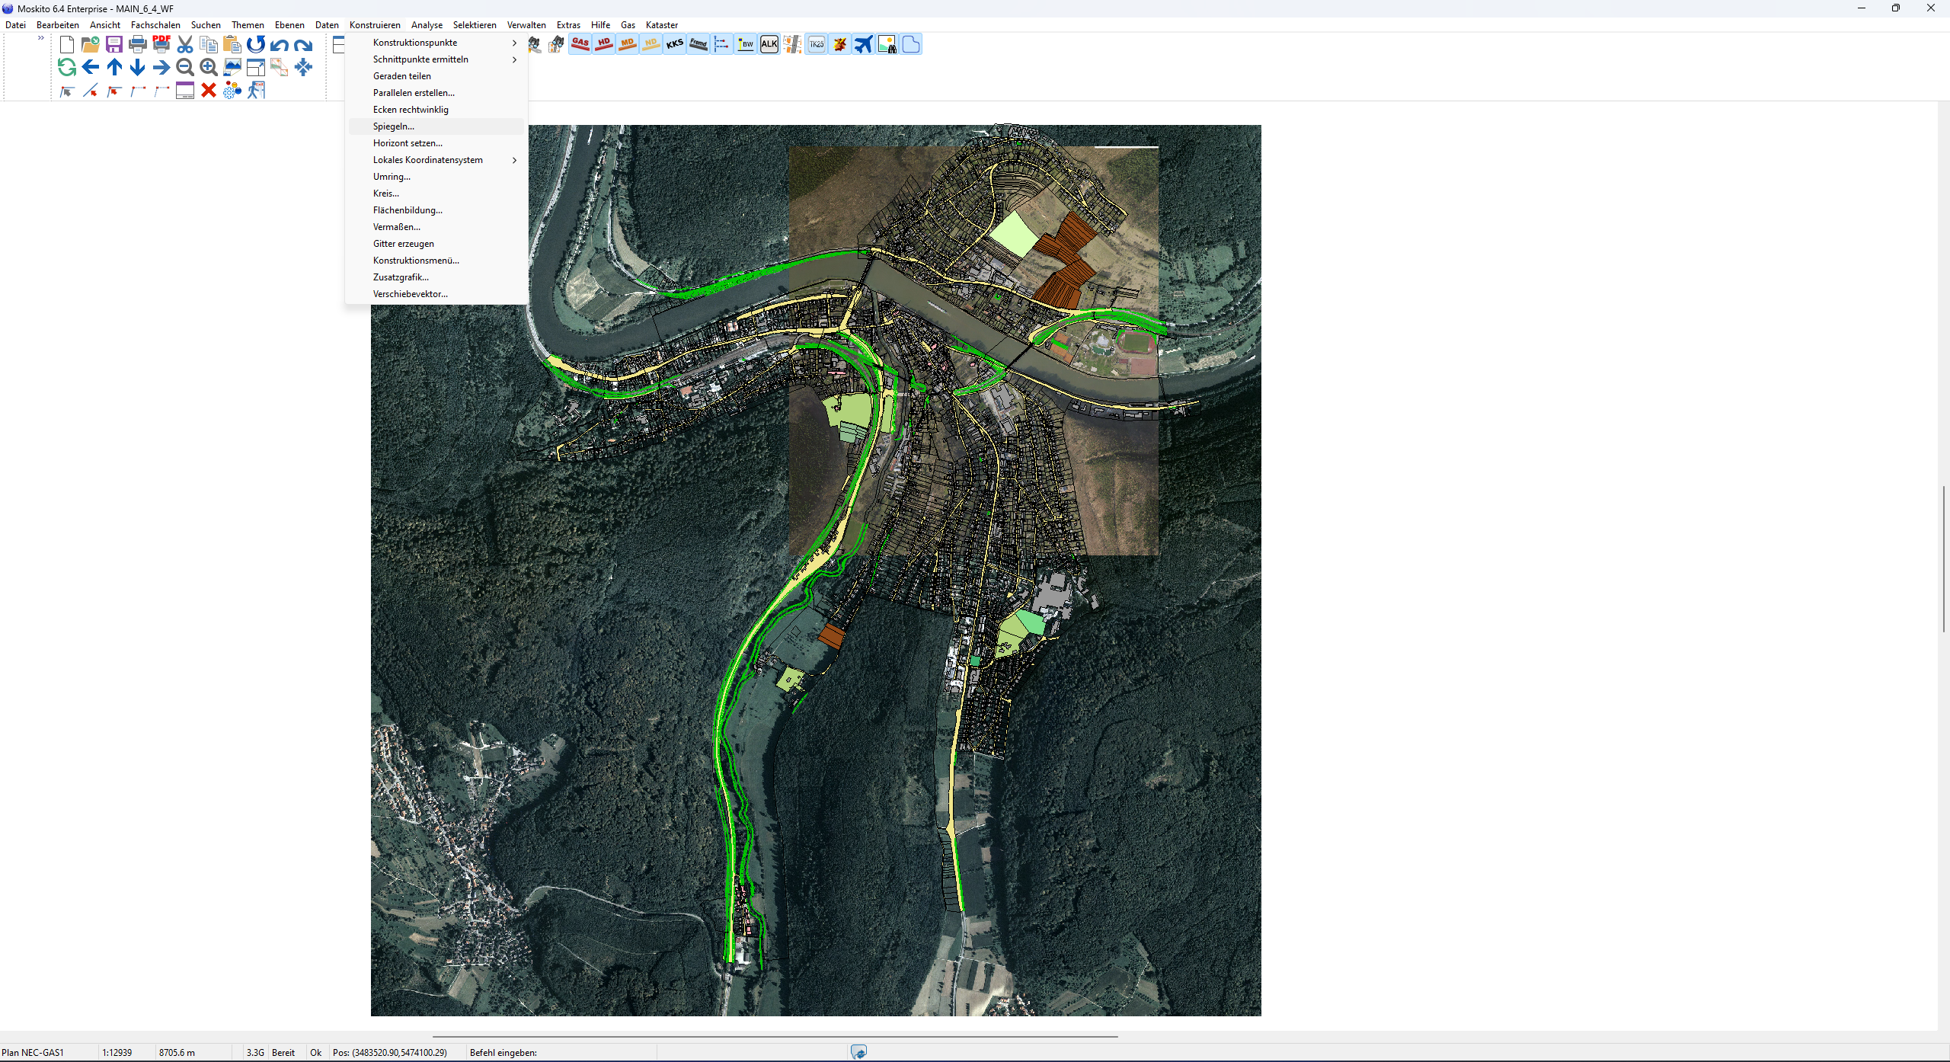The image size is (1950, 1062).
Task: Click the zoom out magnifier icon
Action: tap(185, 68)
